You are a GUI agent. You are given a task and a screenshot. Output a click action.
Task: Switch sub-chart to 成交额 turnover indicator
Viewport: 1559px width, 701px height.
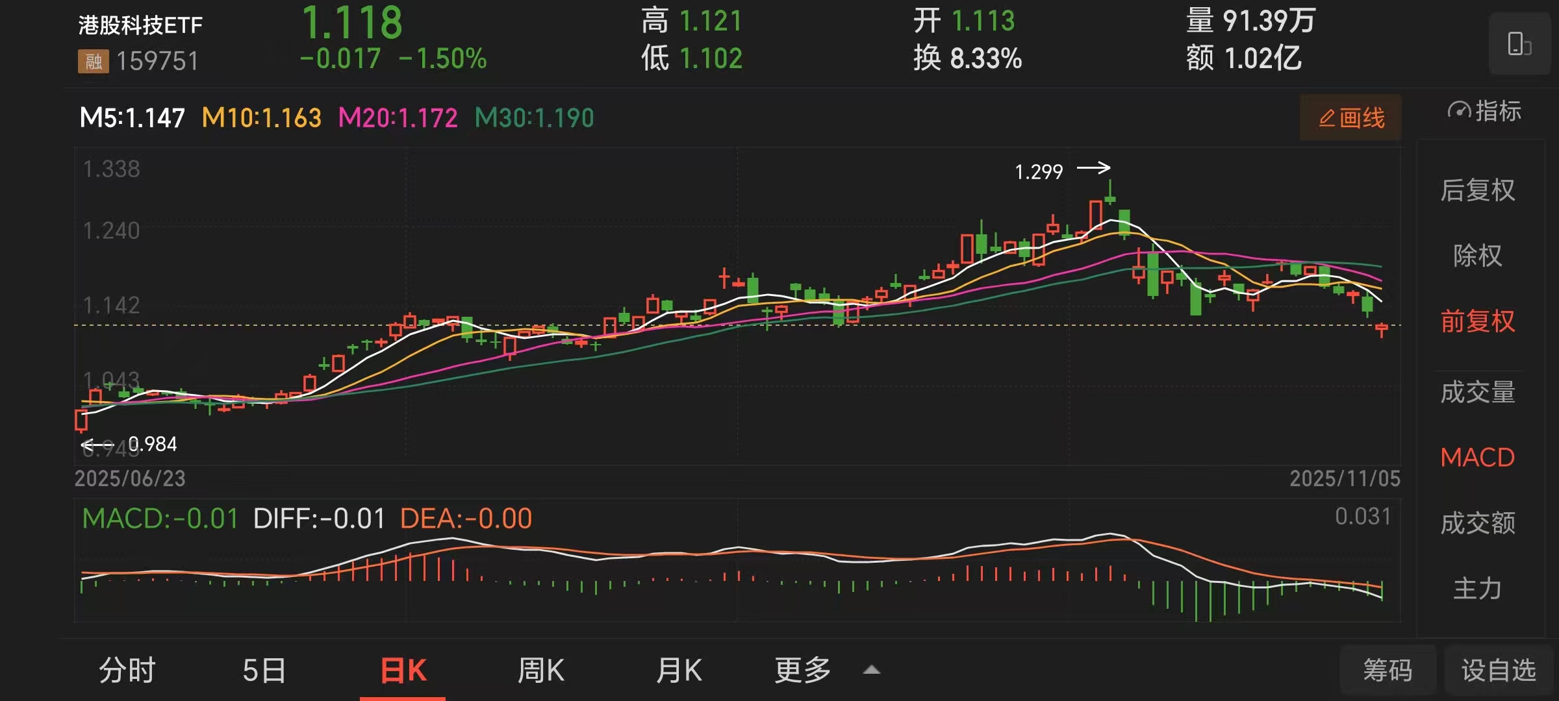[x=1477, y=523]
